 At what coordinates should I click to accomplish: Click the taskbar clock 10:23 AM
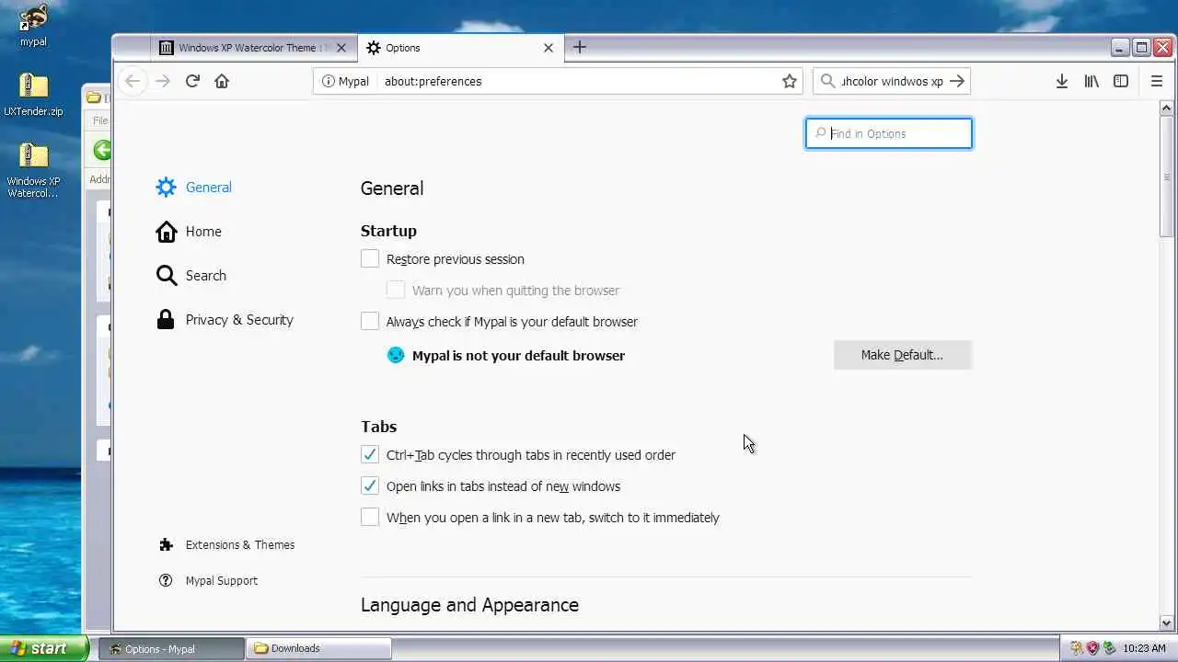(1144, 648)
